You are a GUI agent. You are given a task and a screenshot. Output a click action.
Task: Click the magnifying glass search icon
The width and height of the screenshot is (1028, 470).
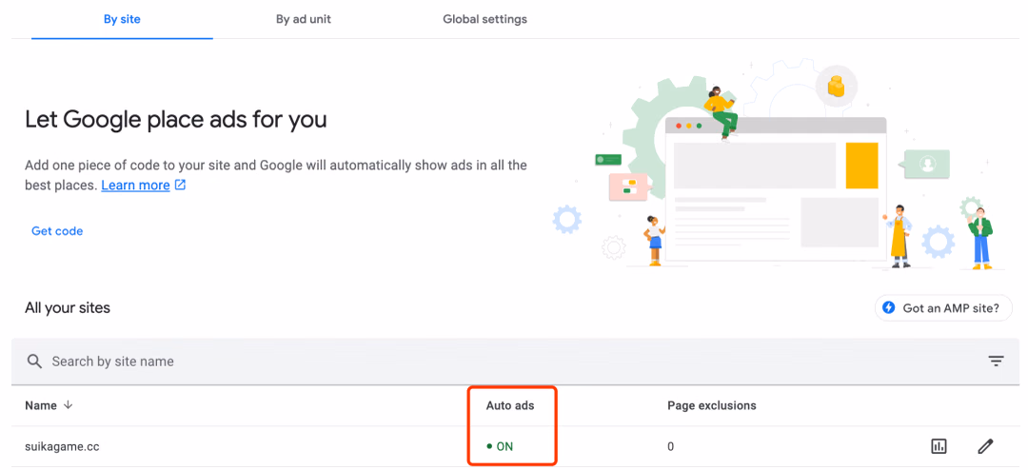(x=33, y=362)
